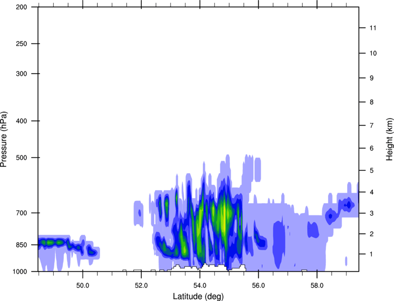
Task: Pick the height label 1
Action: [x=371, y=254]
